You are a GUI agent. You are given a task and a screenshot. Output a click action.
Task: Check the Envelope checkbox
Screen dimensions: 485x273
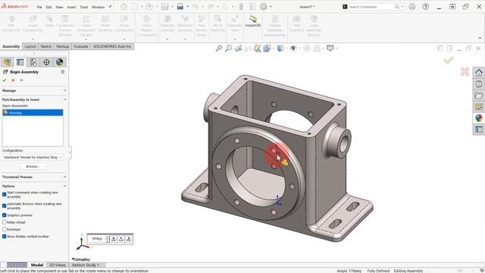[x=5, y=229]
